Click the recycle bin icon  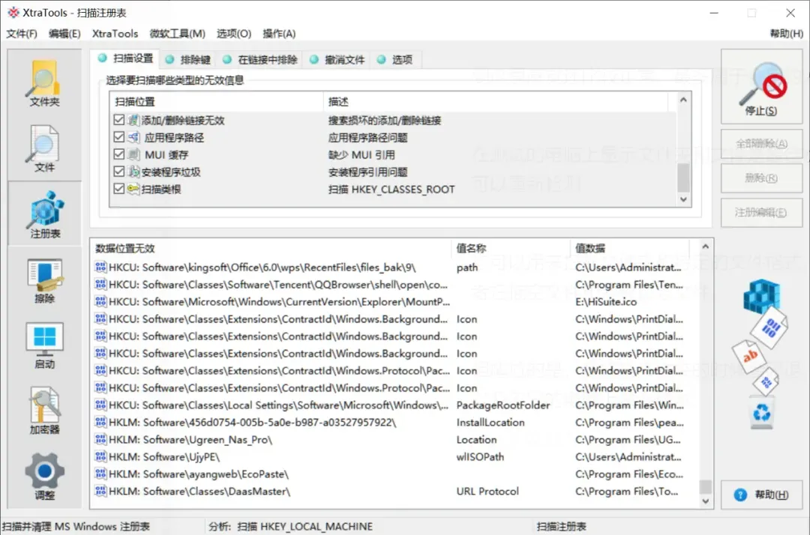point(762,413)
